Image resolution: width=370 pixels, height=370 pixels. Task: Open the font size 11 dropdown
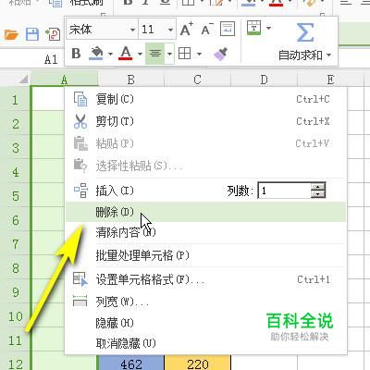[x=170, y=30]
